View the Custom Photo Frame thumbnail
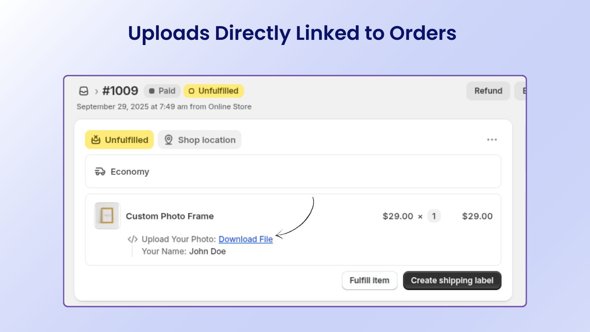Image resolution: width=590 pixels, height=332 pixels. (x=107, y=215)
